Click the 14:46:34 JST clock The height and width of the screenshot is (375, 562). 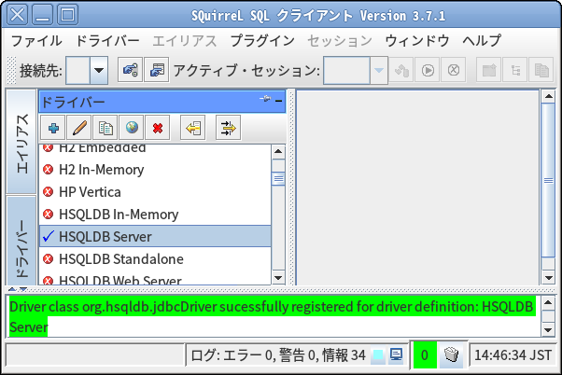513,355
